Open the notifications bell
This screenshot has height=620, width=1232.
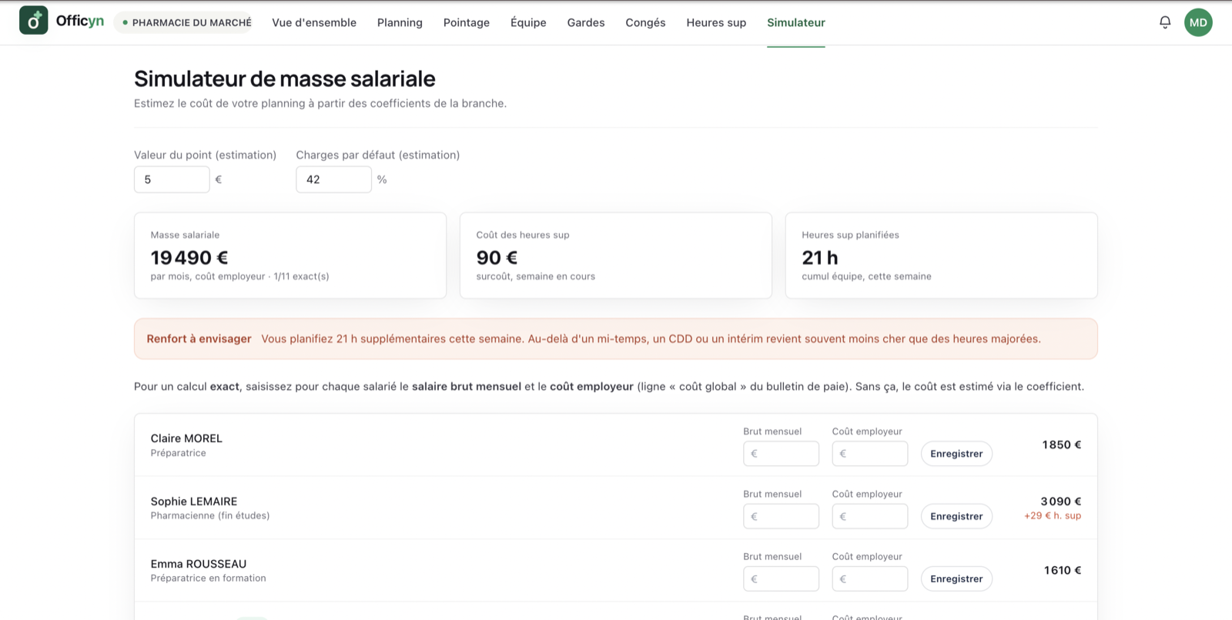point(1165,22)
